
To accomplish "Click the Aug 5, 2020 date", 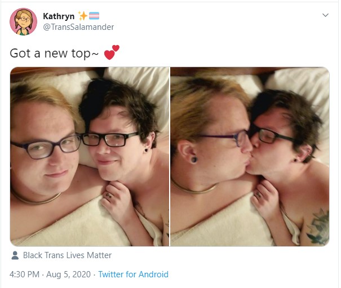I will (69, 274).
